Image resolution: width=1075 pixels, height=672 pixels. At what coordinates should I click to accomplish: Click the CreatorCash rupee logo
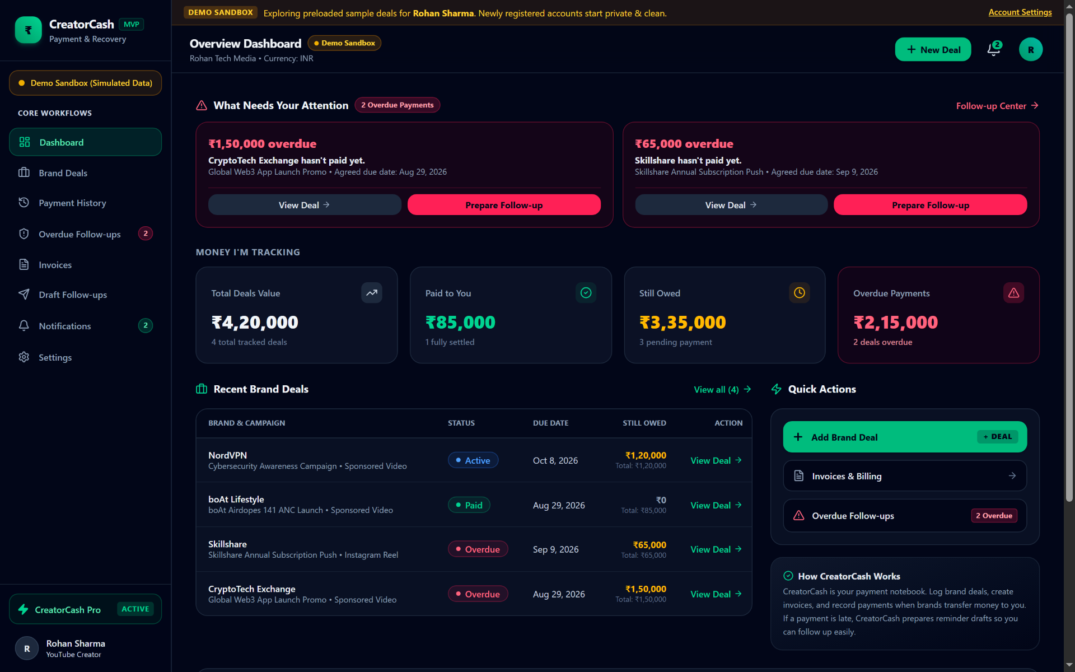point(28,30)
